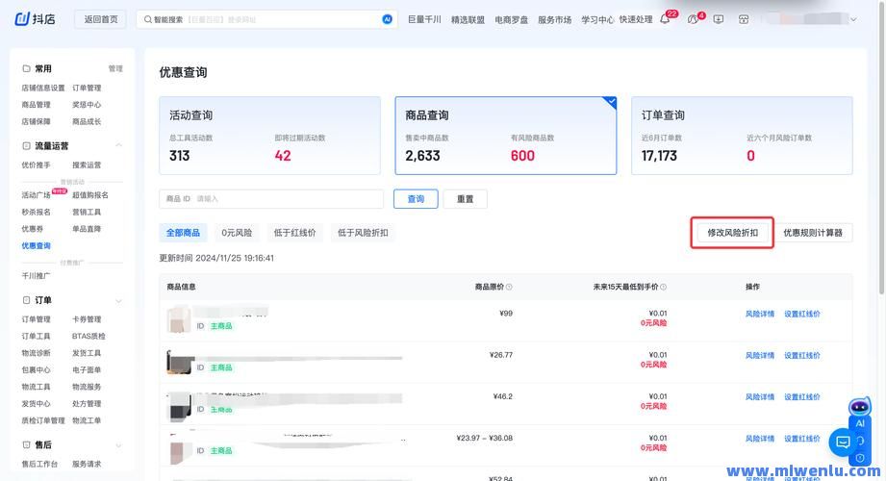Click the notification bell icon

tap(665, 19)
